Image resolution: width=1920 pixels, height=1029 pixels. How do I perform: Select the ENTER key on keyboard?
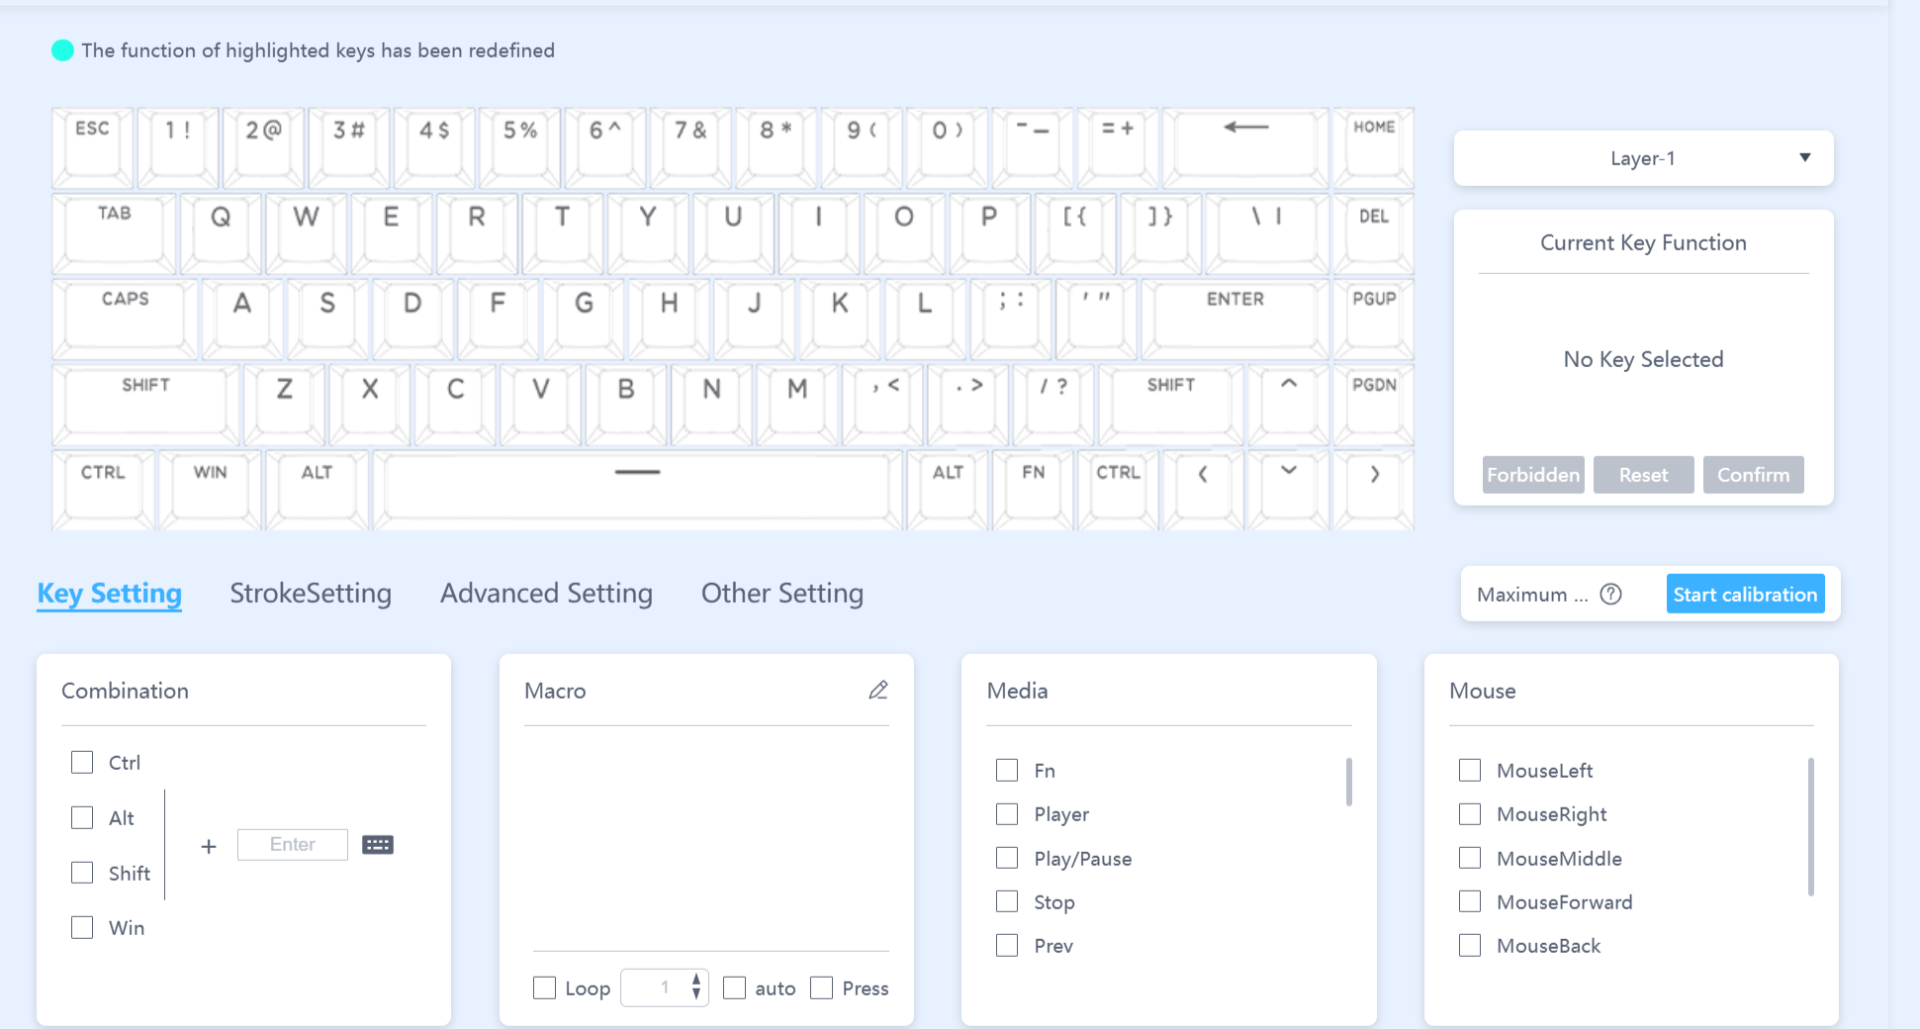click(x=1235, y=320)
